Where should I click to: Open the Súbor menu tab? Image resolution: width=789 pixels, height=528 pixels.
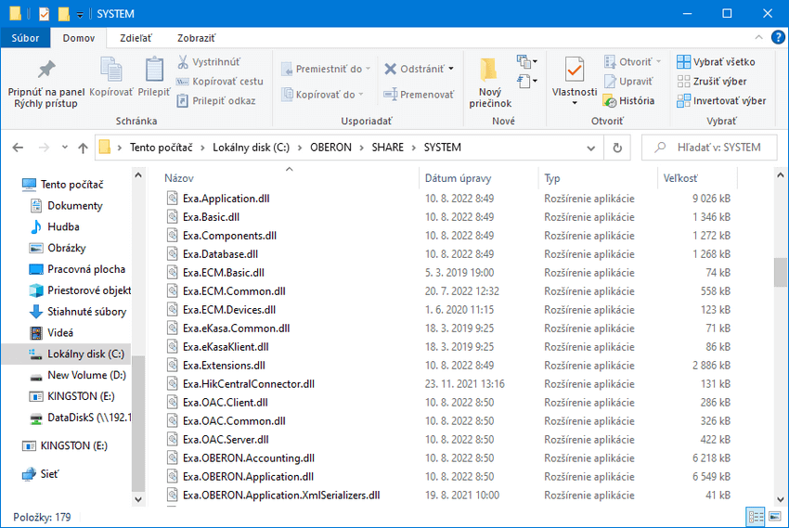pyautogui.click(x=26, y=38)
